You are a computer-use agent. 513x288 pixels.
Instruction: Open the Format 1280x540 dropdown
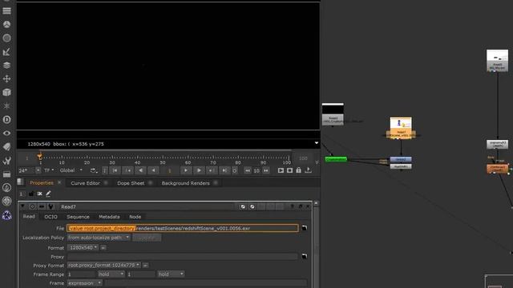tap(83, 247)
